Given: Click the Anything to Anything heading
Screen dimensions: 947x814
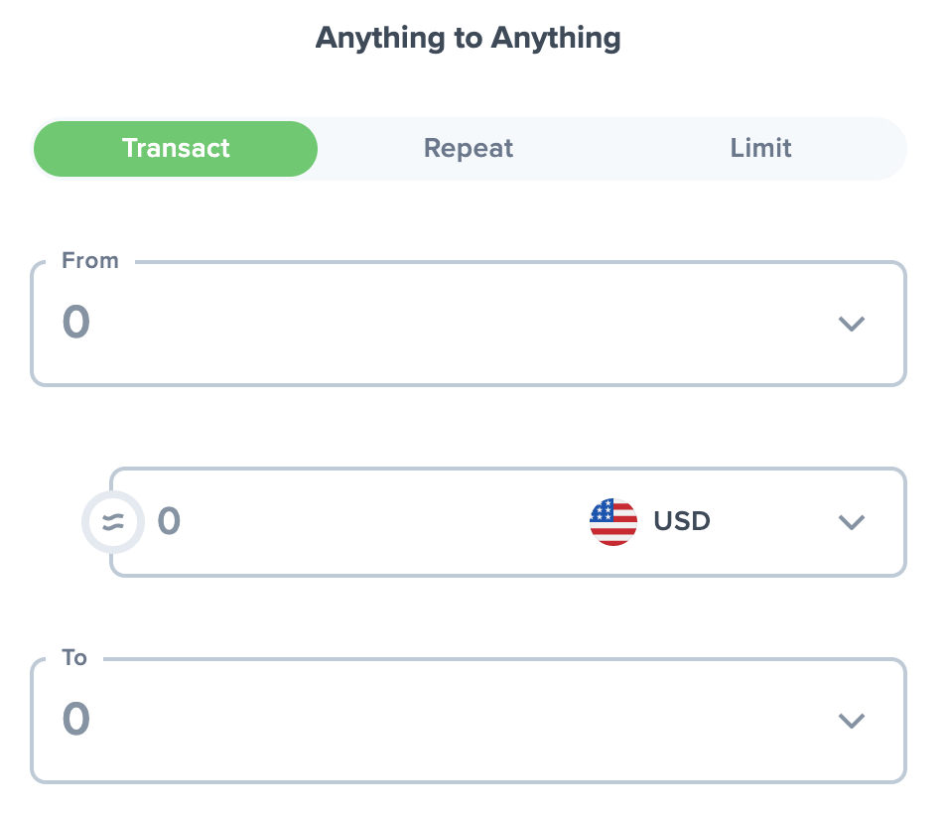Looking at the screenshot, I should click(x=468, y=39).
